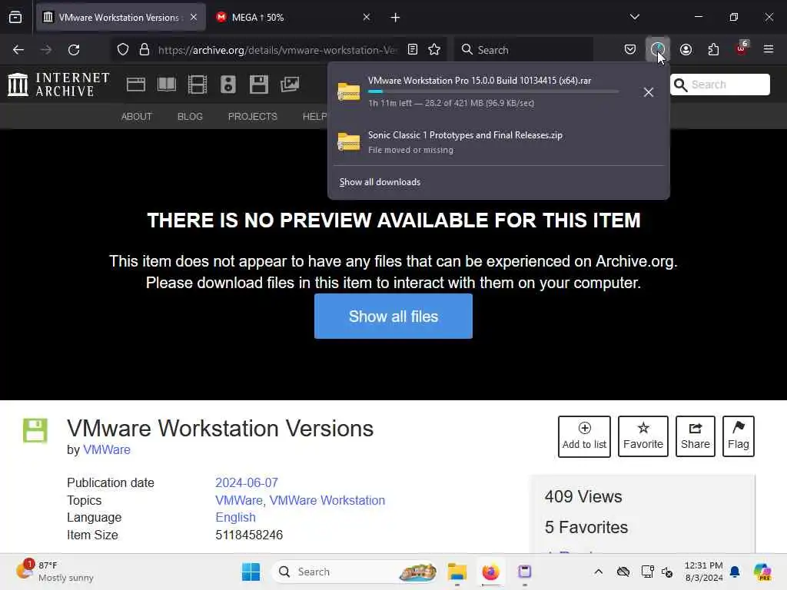Switch to VMware Workstation Versions tab
This screenshot has height=590, width=787.
[x=121, y=18]
